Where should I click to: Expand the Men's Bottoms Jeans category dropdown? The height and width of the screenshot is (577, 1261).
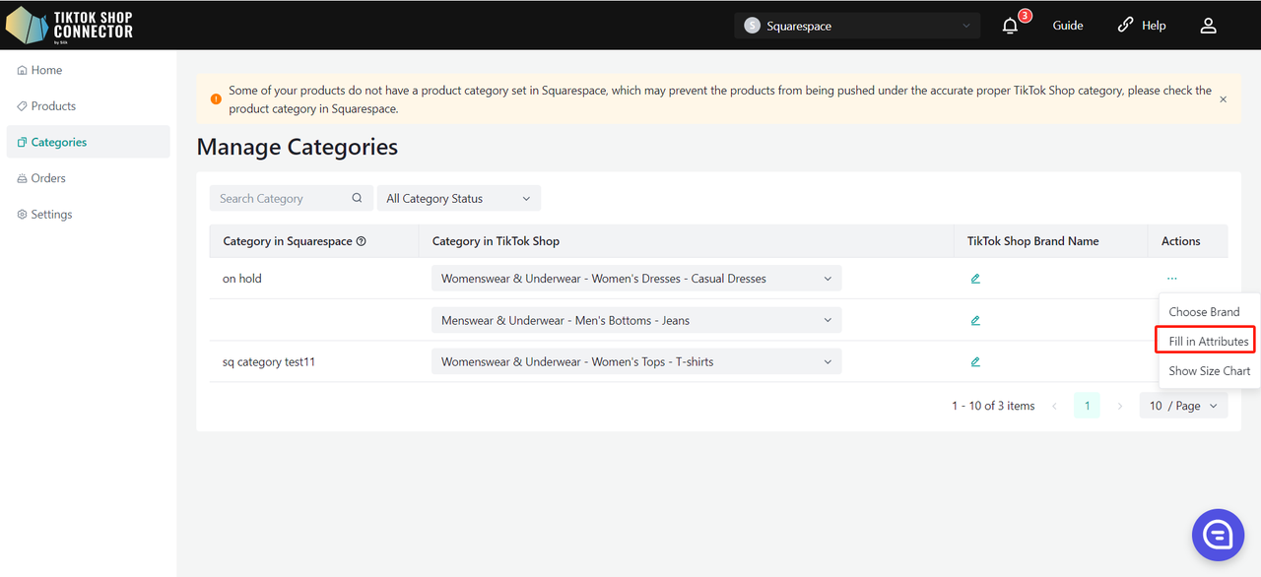[x=636, y=320]
